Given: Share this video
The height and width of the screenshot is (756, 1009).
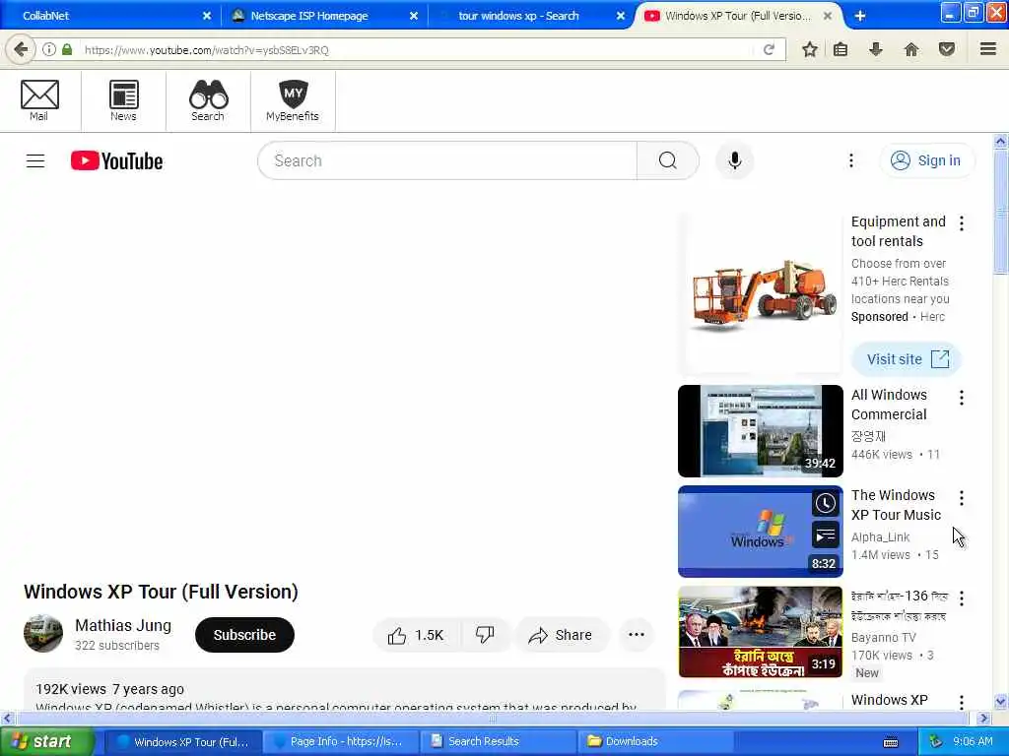Looking at the screenshot, I should point(561,635).
